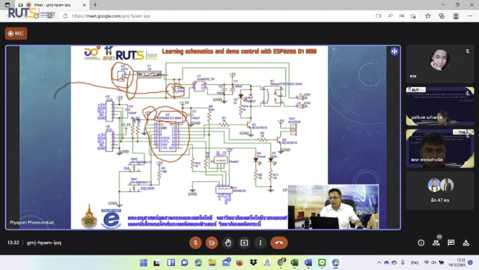Open the activities icon
Viewport: 479px width, 270px height.
click(466, 243)
